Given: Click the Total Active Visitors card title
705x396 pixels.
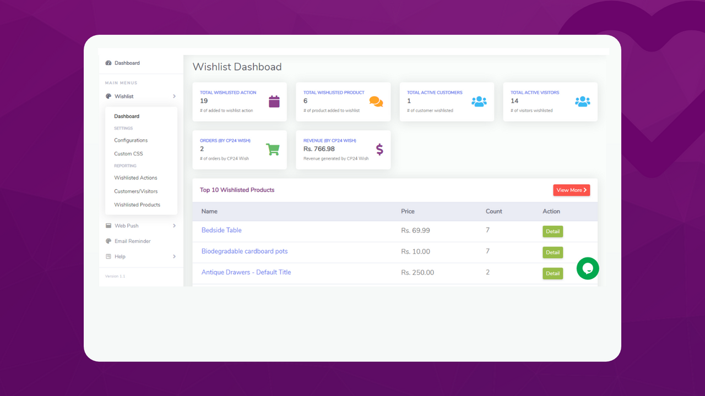Looking at the screenshot, I should coord(535,92).
